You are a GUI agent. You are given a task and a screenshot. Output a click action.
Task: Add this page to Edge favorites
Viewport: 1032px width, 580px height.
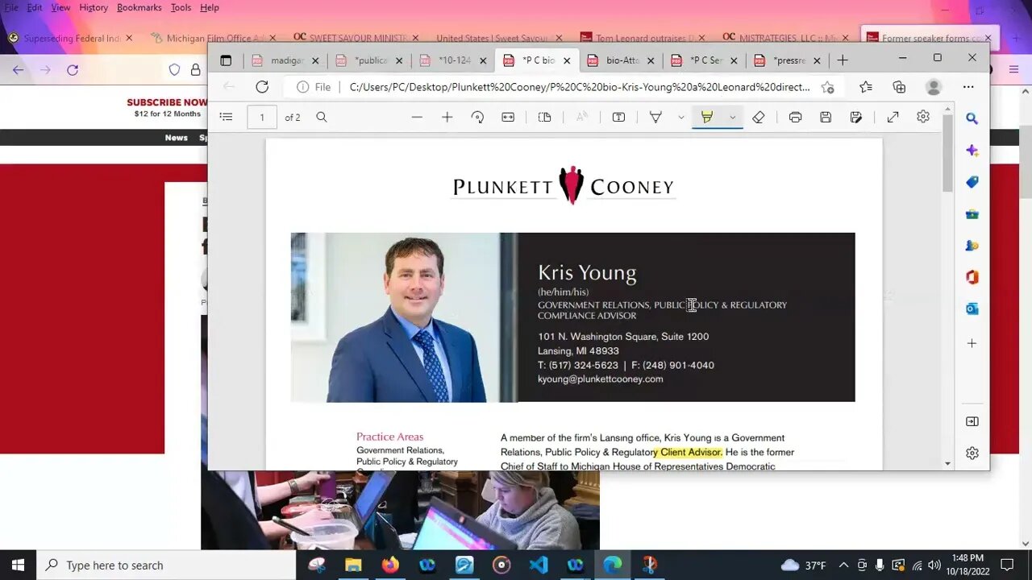pos(827,87)
